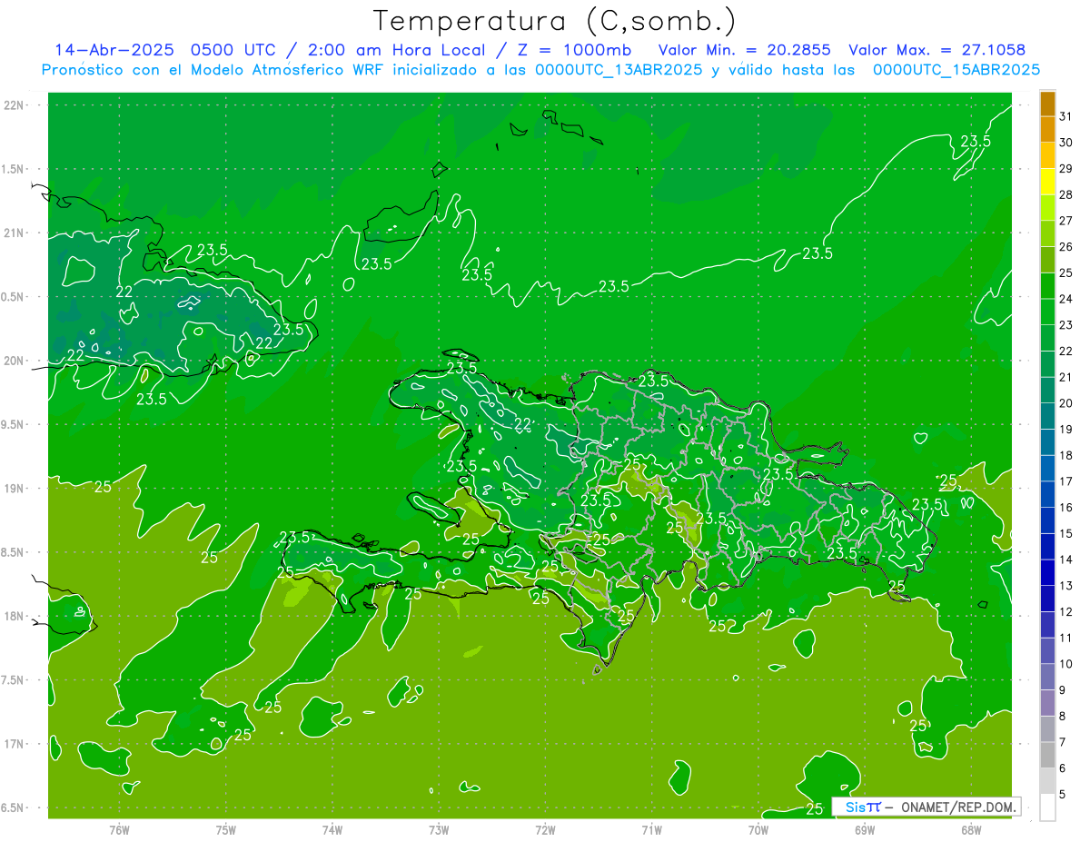Select the 8.5N latitude axis label
The height and width of the screenshot is (842, 1090).
tap(14, 552)
